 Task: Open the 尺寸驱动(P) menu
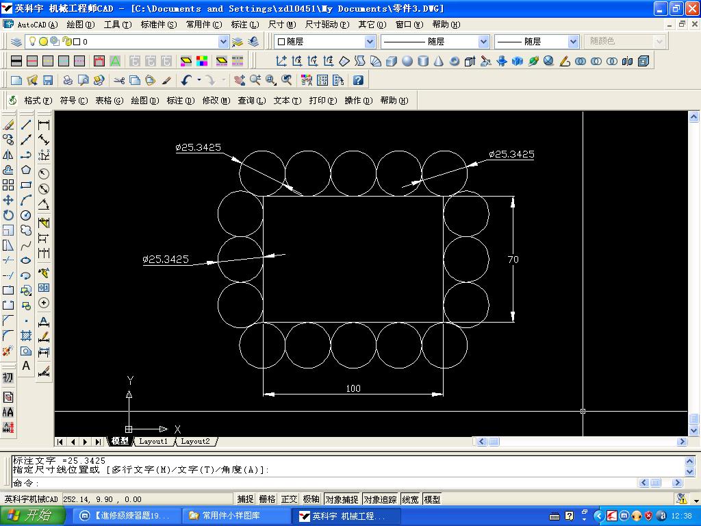click(x=327, y=25)
